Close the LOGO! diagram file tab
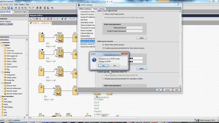 (x=50, y=23)
